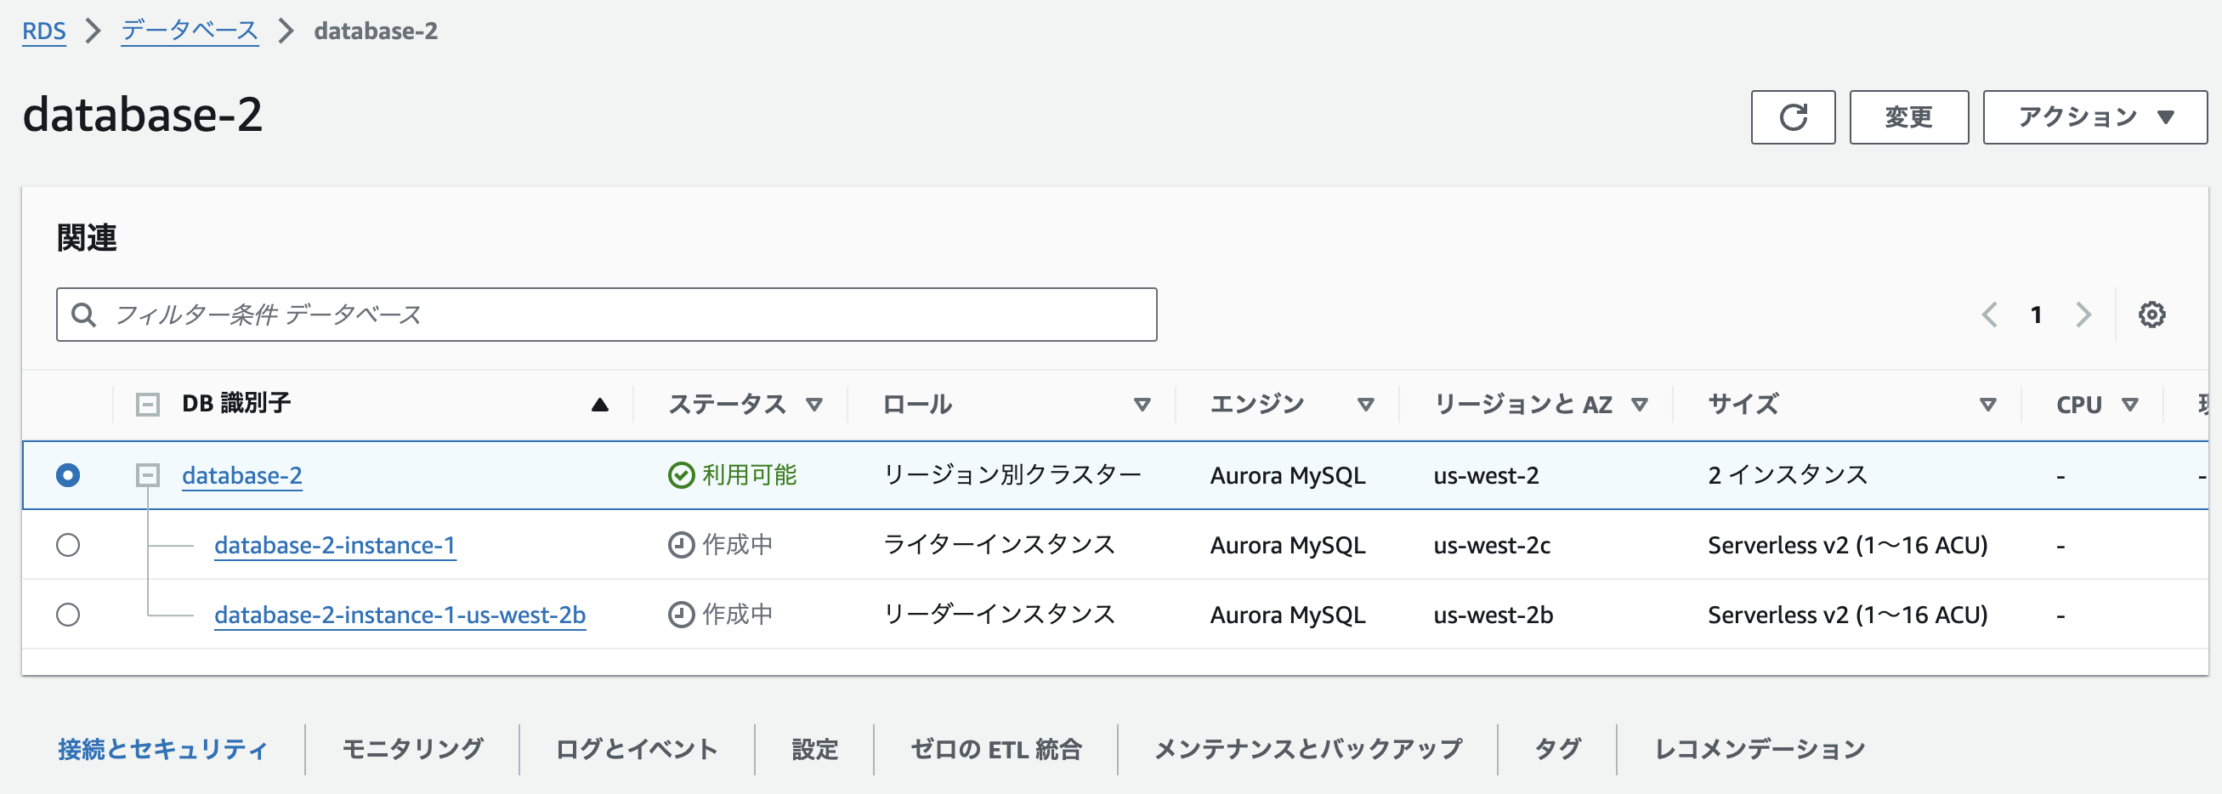Image resolution: width=2222 pixels, height=794 pixels.
Task: Open the database-2-instance-1 link
Action: click(x=335, y=546)
